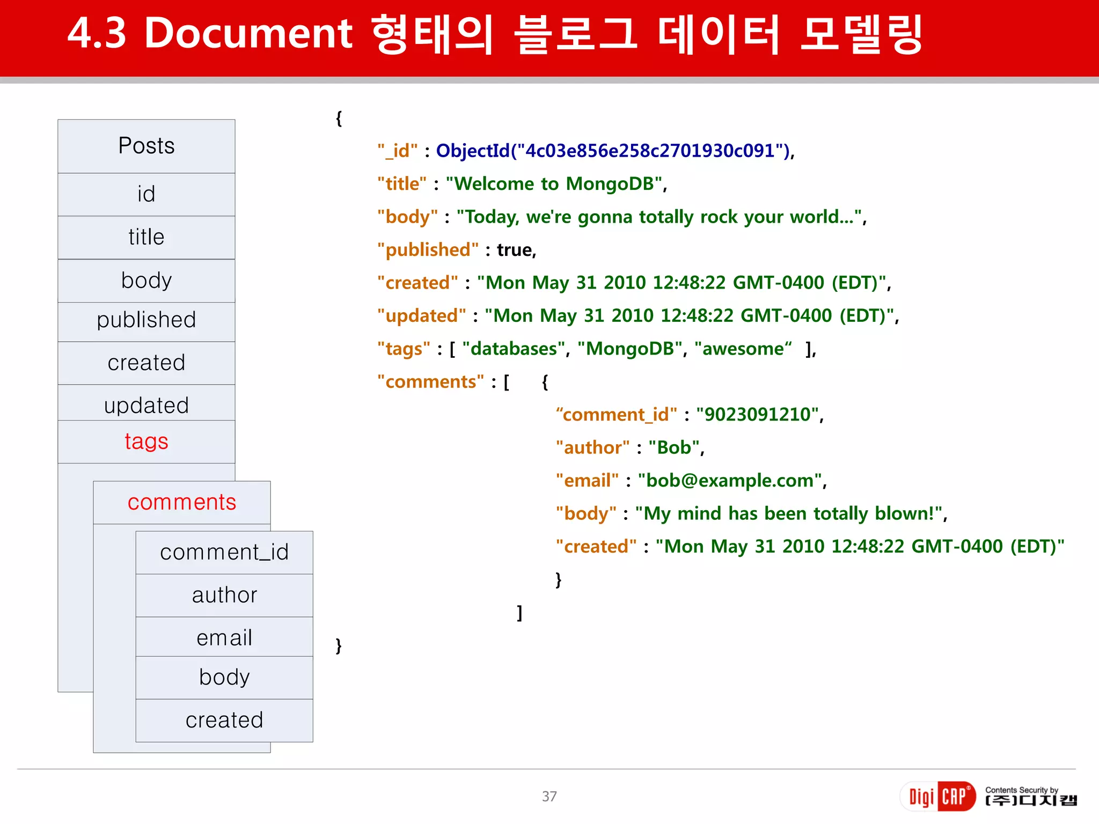This screenshot has width=1099, height=824.
Task: Click the red tags field
Action: click(x=146, y=442)
